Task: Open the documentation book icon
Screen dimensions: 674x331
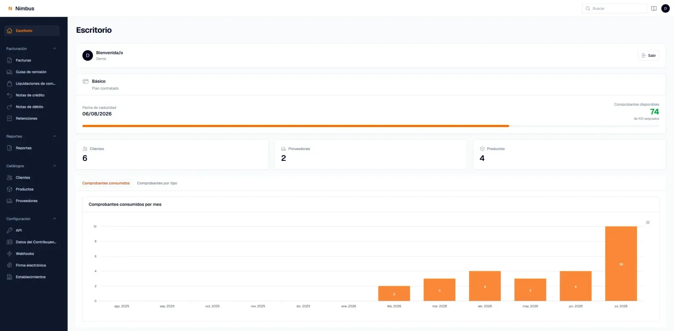Action: coord(654,8)
